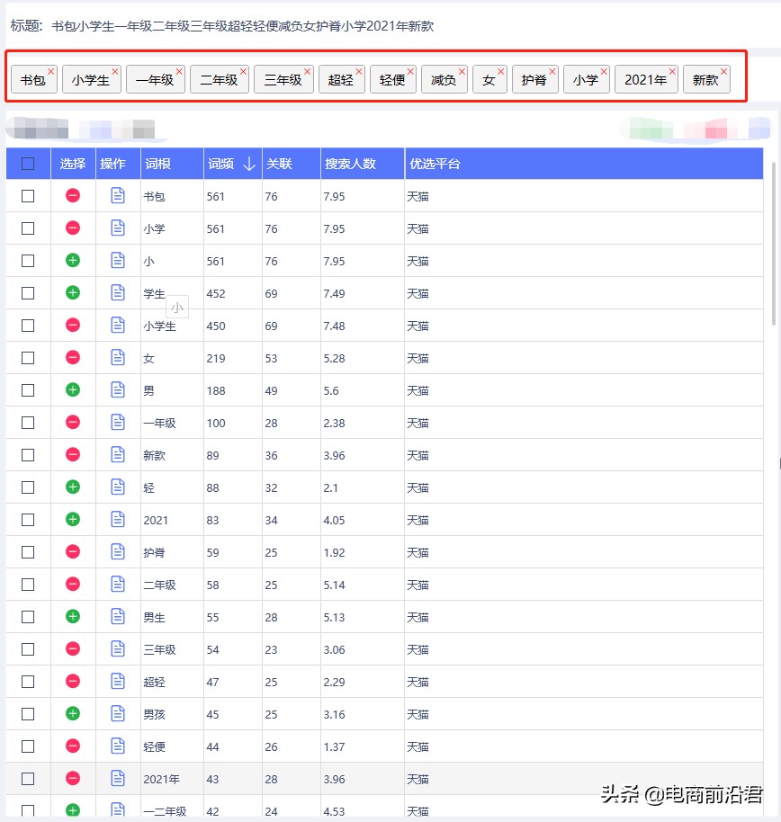Remove the 一年级 keyword tag

[x=179, y=71]
